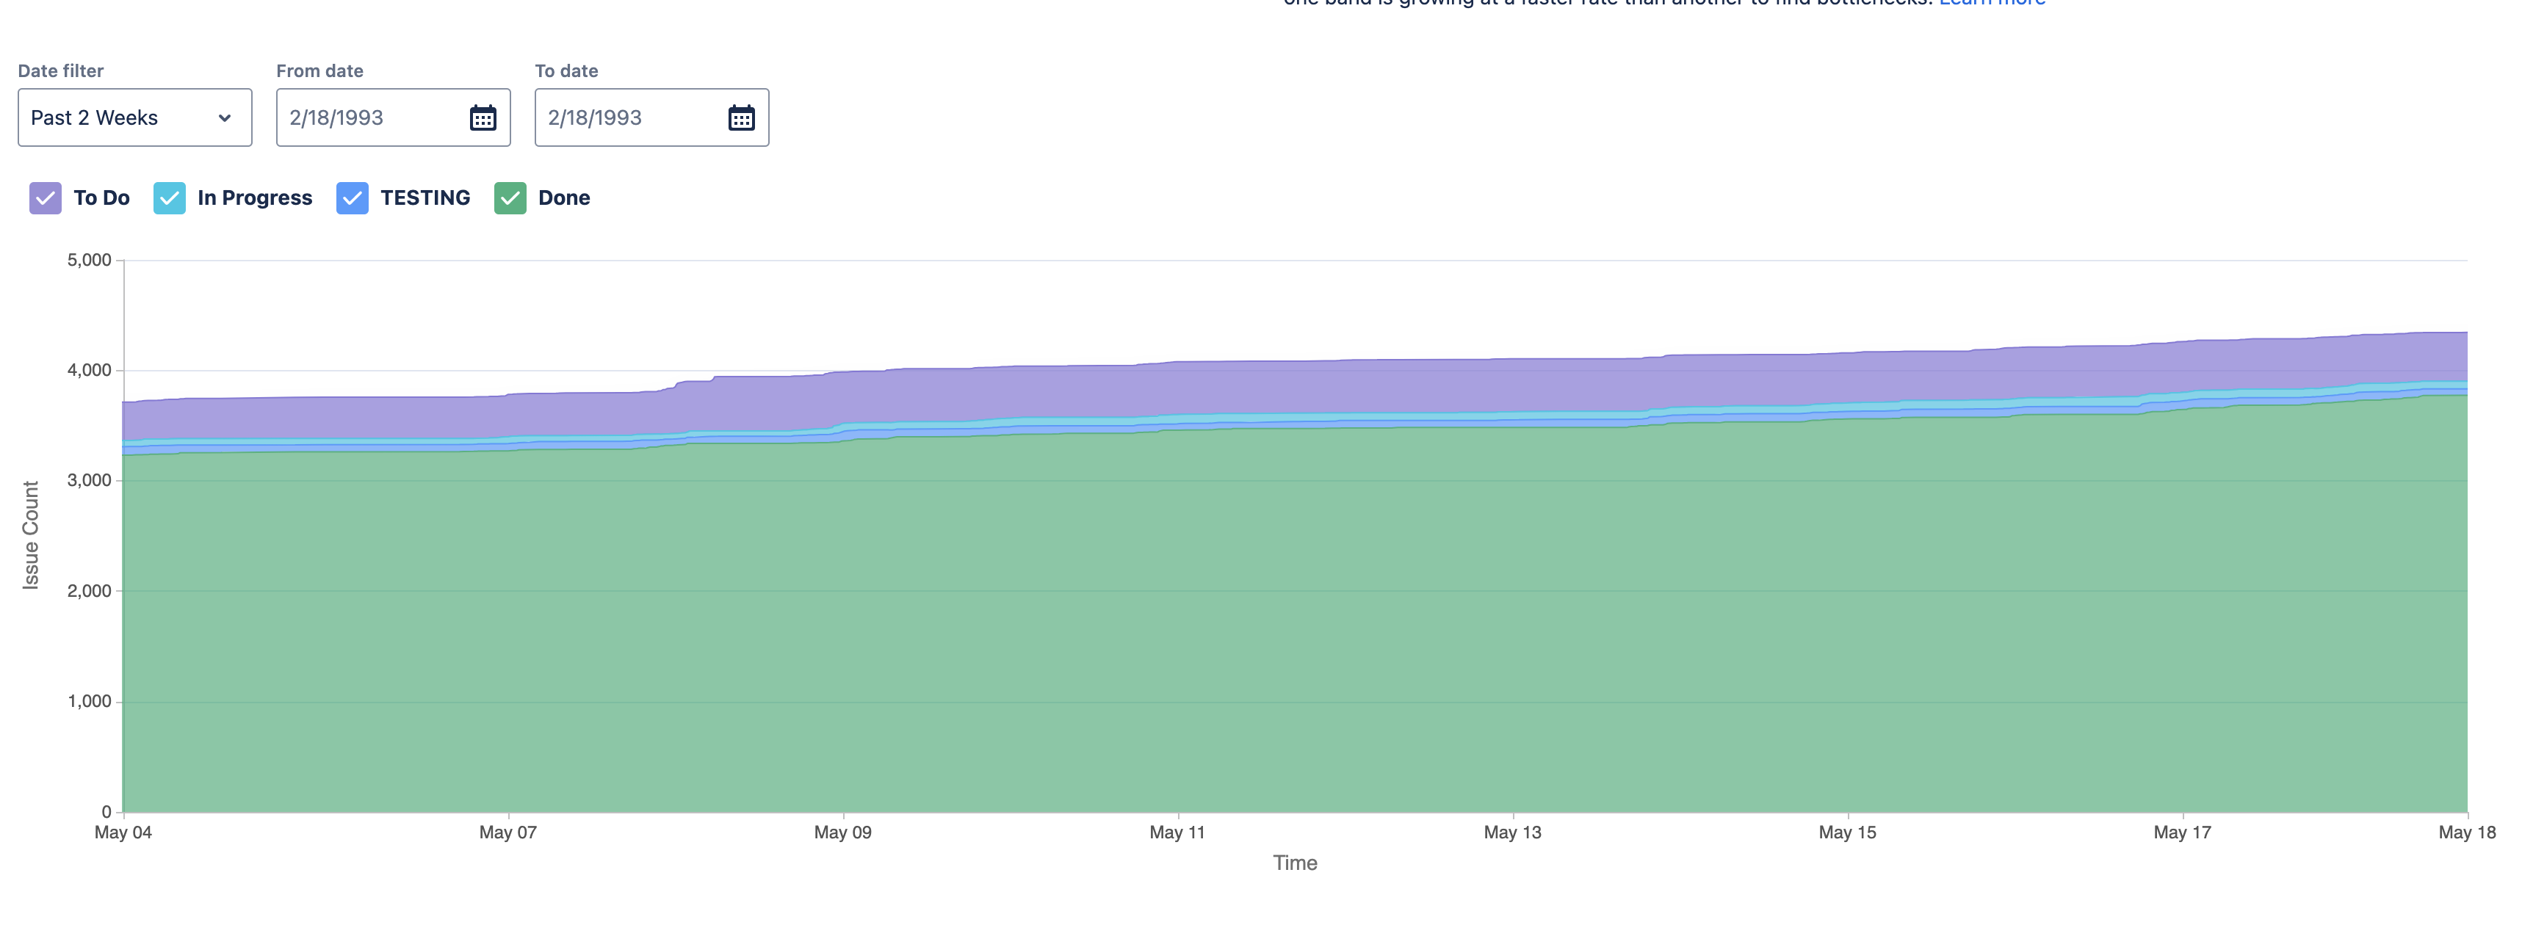Click the TESTING legend label text

tap(425, 197)
